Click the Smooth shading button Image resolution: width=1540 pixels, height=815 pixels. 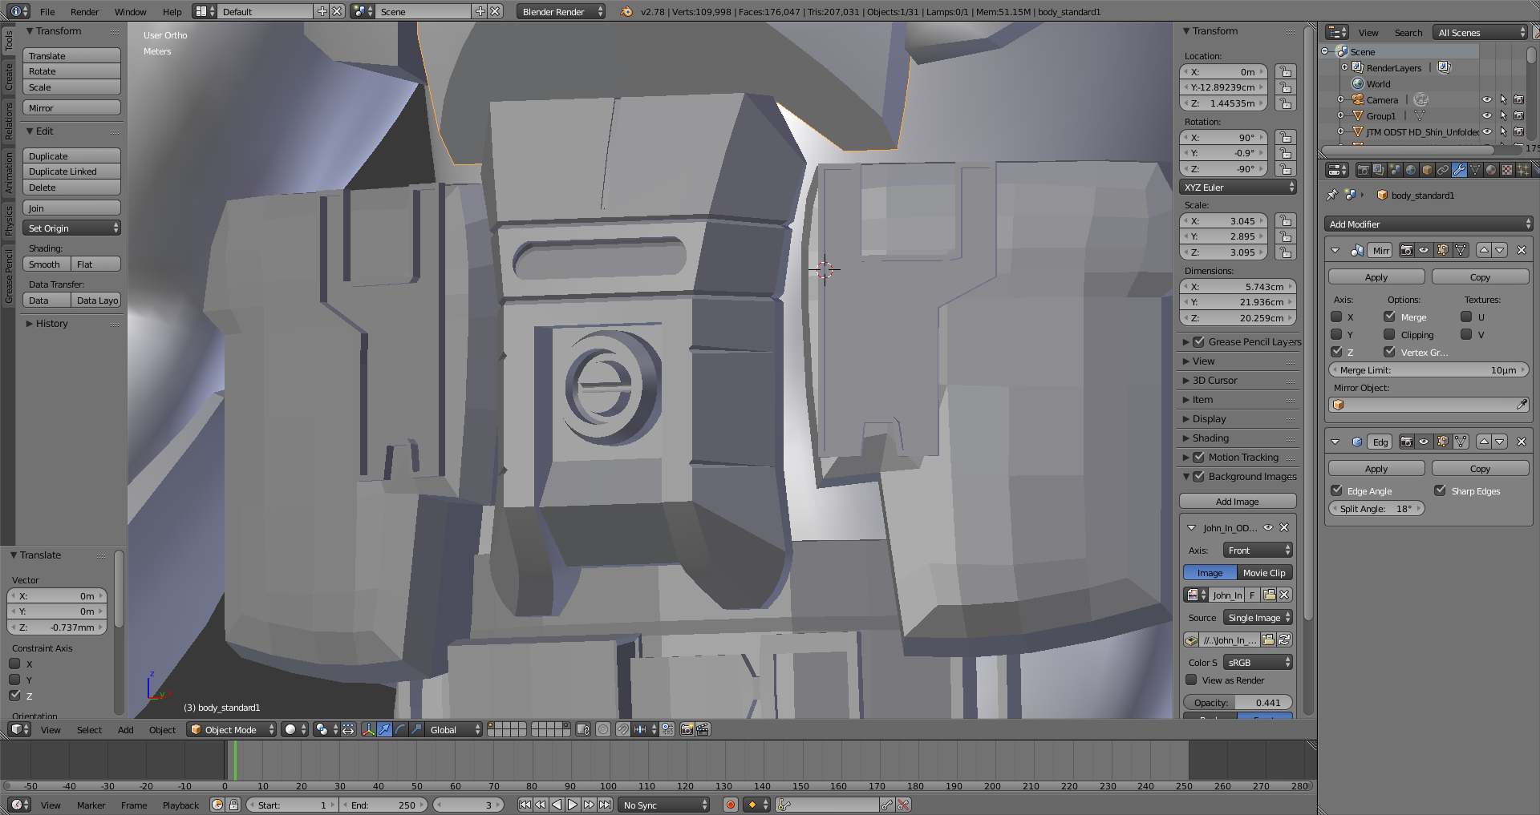[47, 264]
